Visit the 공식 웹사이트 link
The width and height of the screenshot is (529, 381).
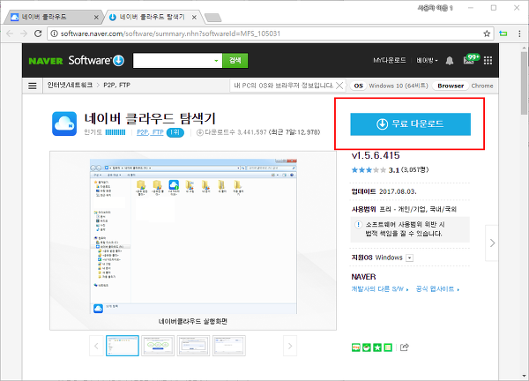pyautogui.click(x=437, y=289)
